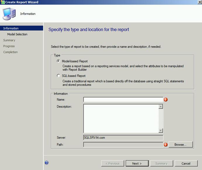The height and width of the screenshot is (170, 202).
Task: Click the Server field showing SQLSRV.frt.com
Action: click(x=123, y=138)
